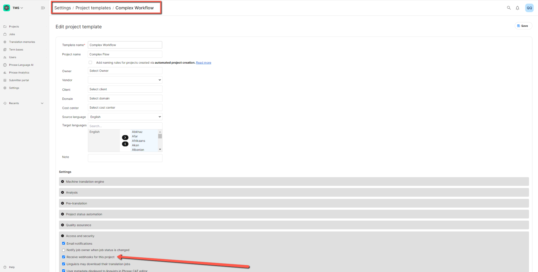Select Albanian in the available languages list
Image resolution: width=538 pixels, height=272 pixels.
tap(138, 150)
